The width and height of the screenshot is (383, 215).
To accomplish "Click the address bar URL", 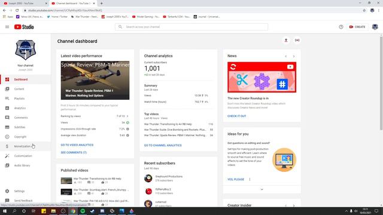I will (x=65, y=11).
